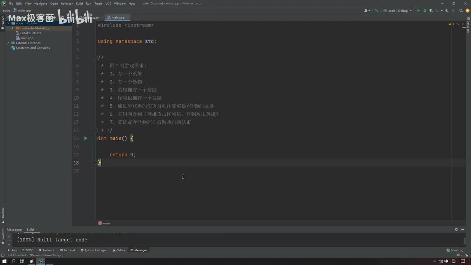Open the Structure side tool window
471x265 pixels.
pos(3,215)
